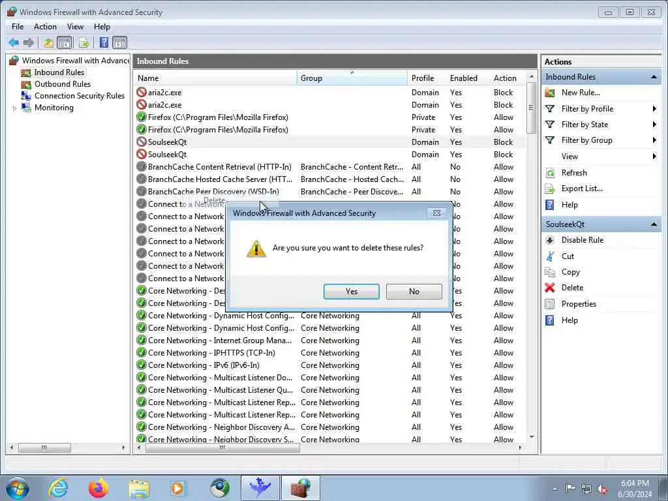Click the Export List... action icon
Screen dimensions: 668x501
click(x=550, y=189)
